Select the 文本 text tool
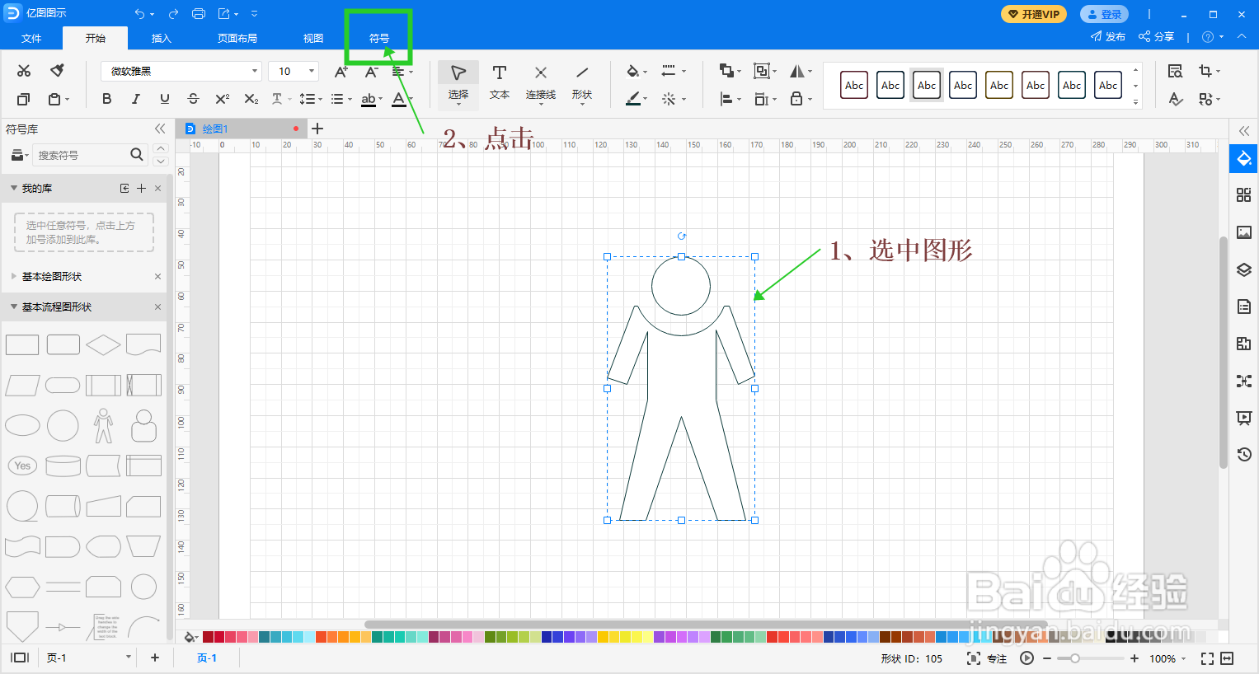 point(500,83)
